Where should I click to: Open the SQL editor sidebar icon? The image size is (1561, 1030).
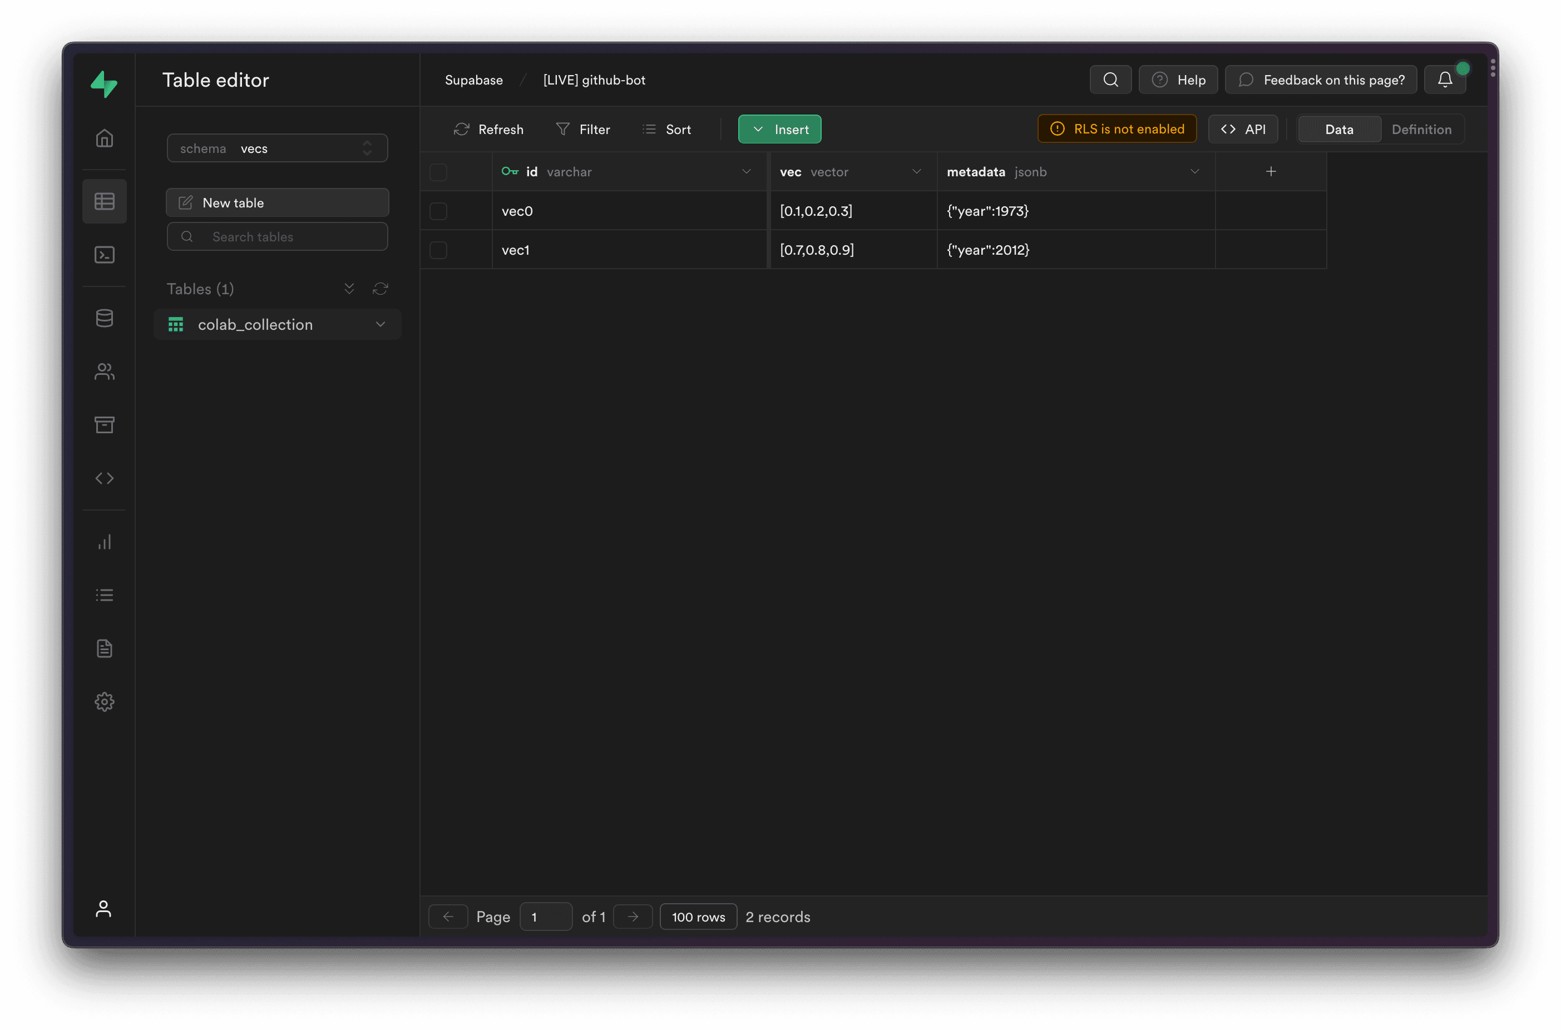click(x=105, y=255)
